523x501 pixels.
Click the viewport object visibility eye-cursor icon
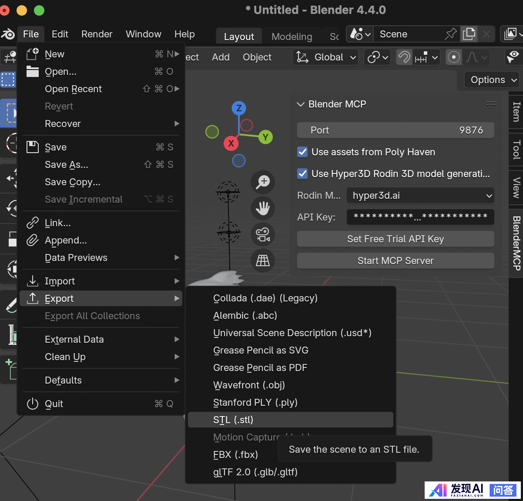click(x=513, y=57)
